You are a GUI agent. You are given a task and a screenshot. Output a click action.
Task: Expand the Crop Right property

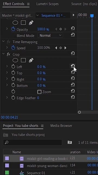point(7,79)
